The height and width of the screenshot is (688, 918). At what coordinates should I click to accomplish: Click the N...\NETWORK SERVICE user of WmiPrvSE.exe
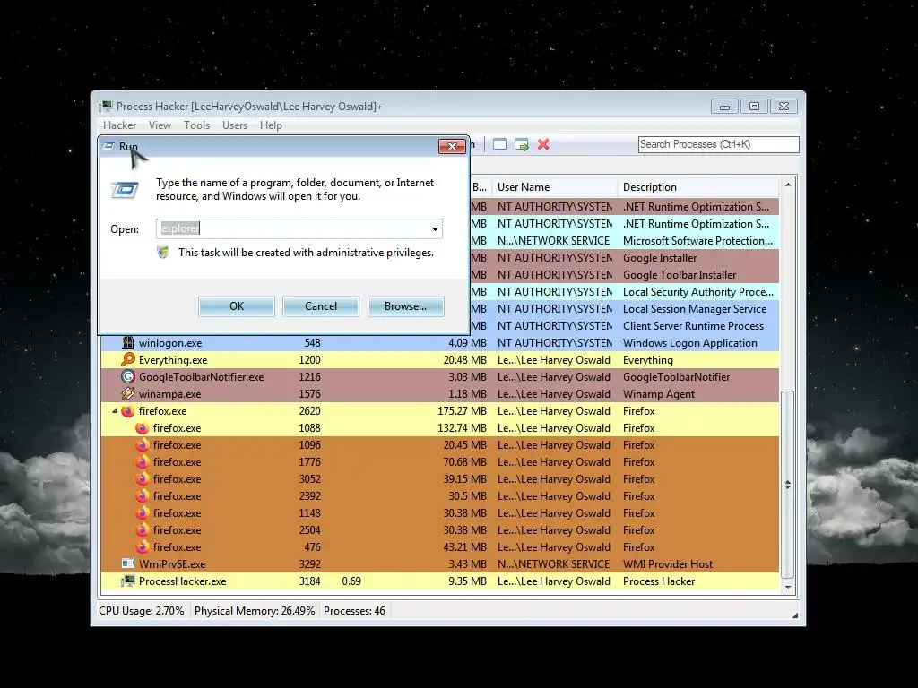553,564
